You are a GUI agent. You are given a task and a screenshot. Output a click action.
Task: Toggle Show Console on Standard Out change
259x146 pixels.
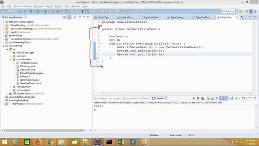(x=221, y=98)
